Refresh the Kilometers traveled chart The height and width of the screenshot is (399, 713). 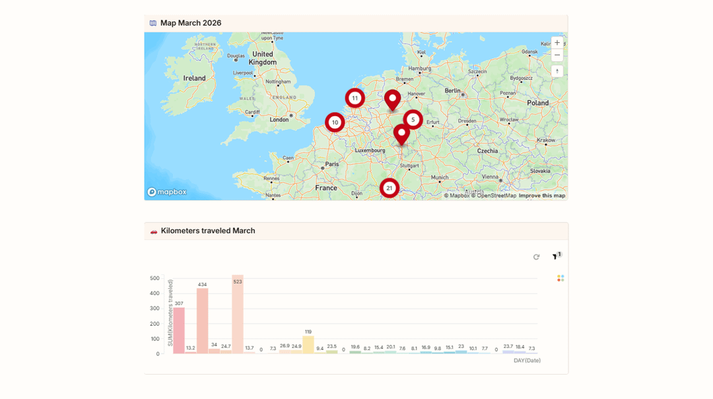536,257
